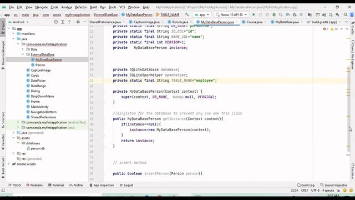Image resolution: width=355 pixels, height=200 pixels.
Task: Click the user account avatar icon
Action: click(x=352, y=14)
